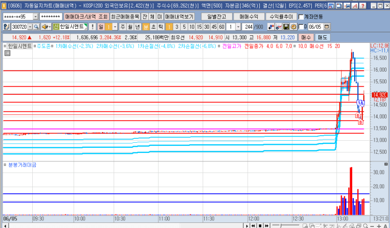Open help with the question mark icon

click(363, 6)
